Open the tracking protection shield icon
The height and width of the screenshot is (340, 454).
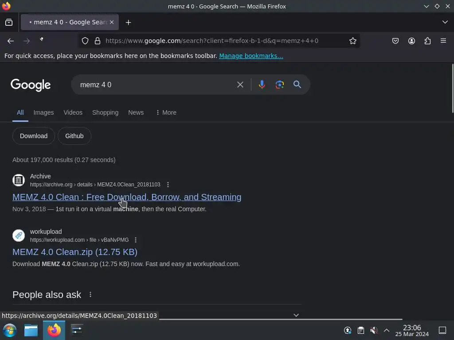(85, 41)
